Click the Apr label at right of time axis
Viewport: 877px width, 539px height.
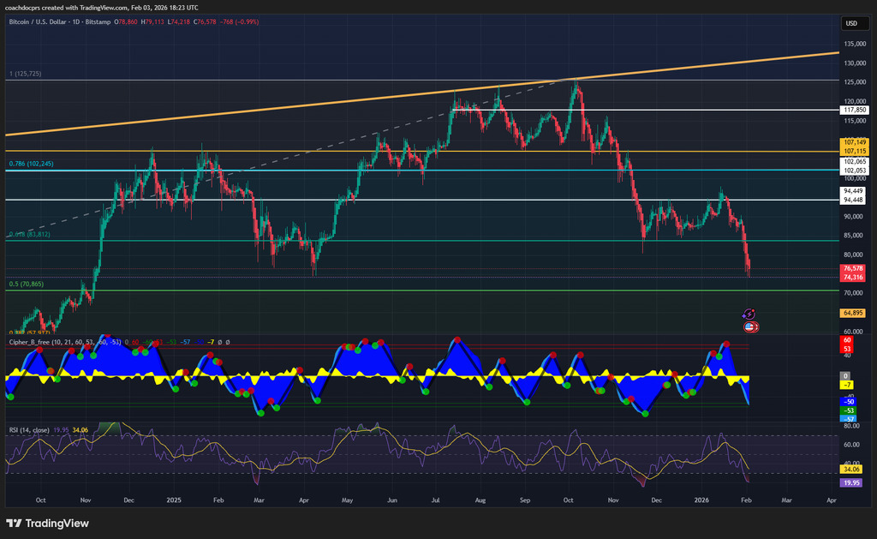click(x=831, y=498)
